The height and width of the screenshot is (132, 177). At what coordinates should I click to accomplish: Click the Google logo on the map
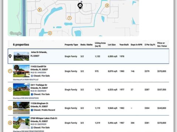pos(15,33)
